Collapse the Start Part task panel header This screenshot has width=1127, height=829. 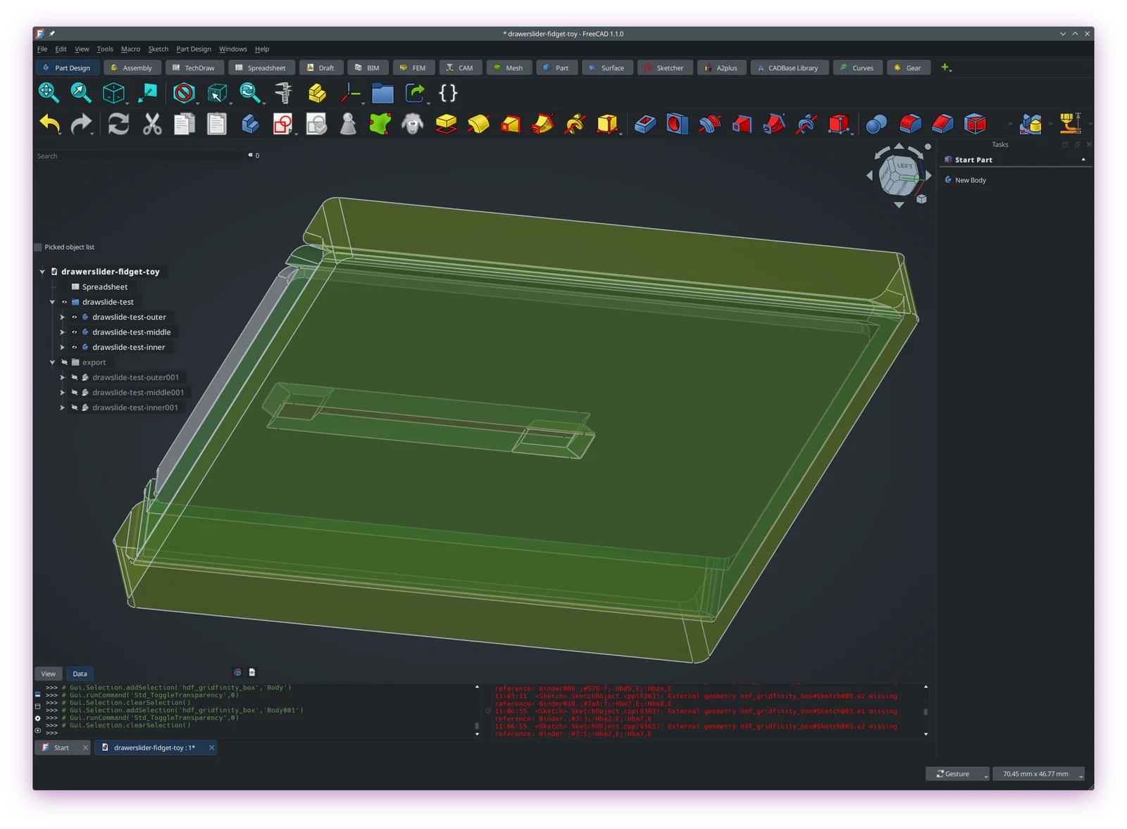coord(1083,160)
